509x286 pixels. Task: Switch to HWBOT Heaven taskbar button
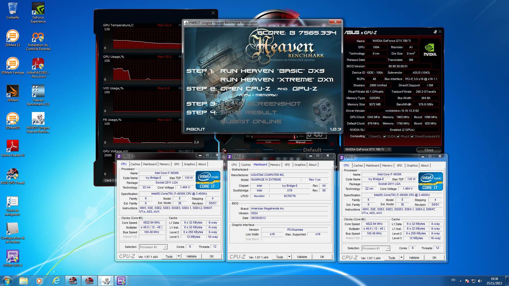pos(106,281)
